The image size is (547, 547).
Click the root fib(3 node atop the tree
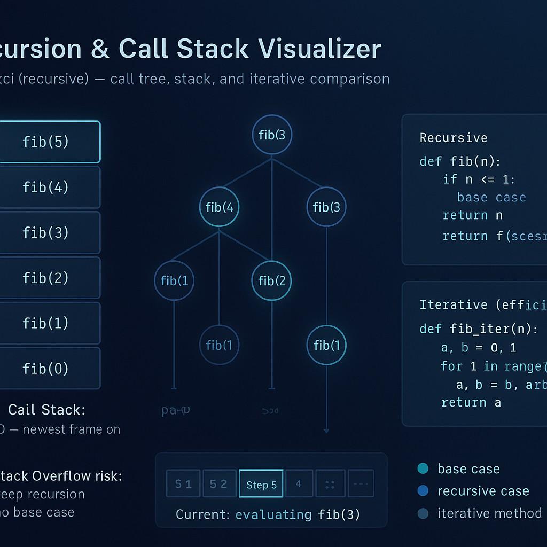coord(272,135)
